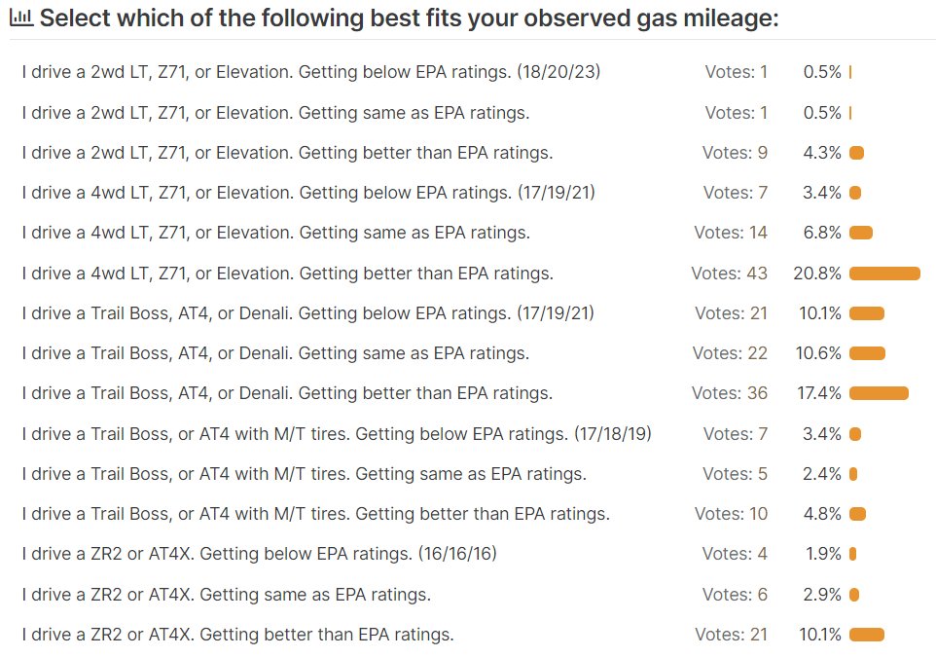This screenshot has width=936, height=657.
Task: Select the Denali same as EPA ratings option
Action: coord(275,353)
